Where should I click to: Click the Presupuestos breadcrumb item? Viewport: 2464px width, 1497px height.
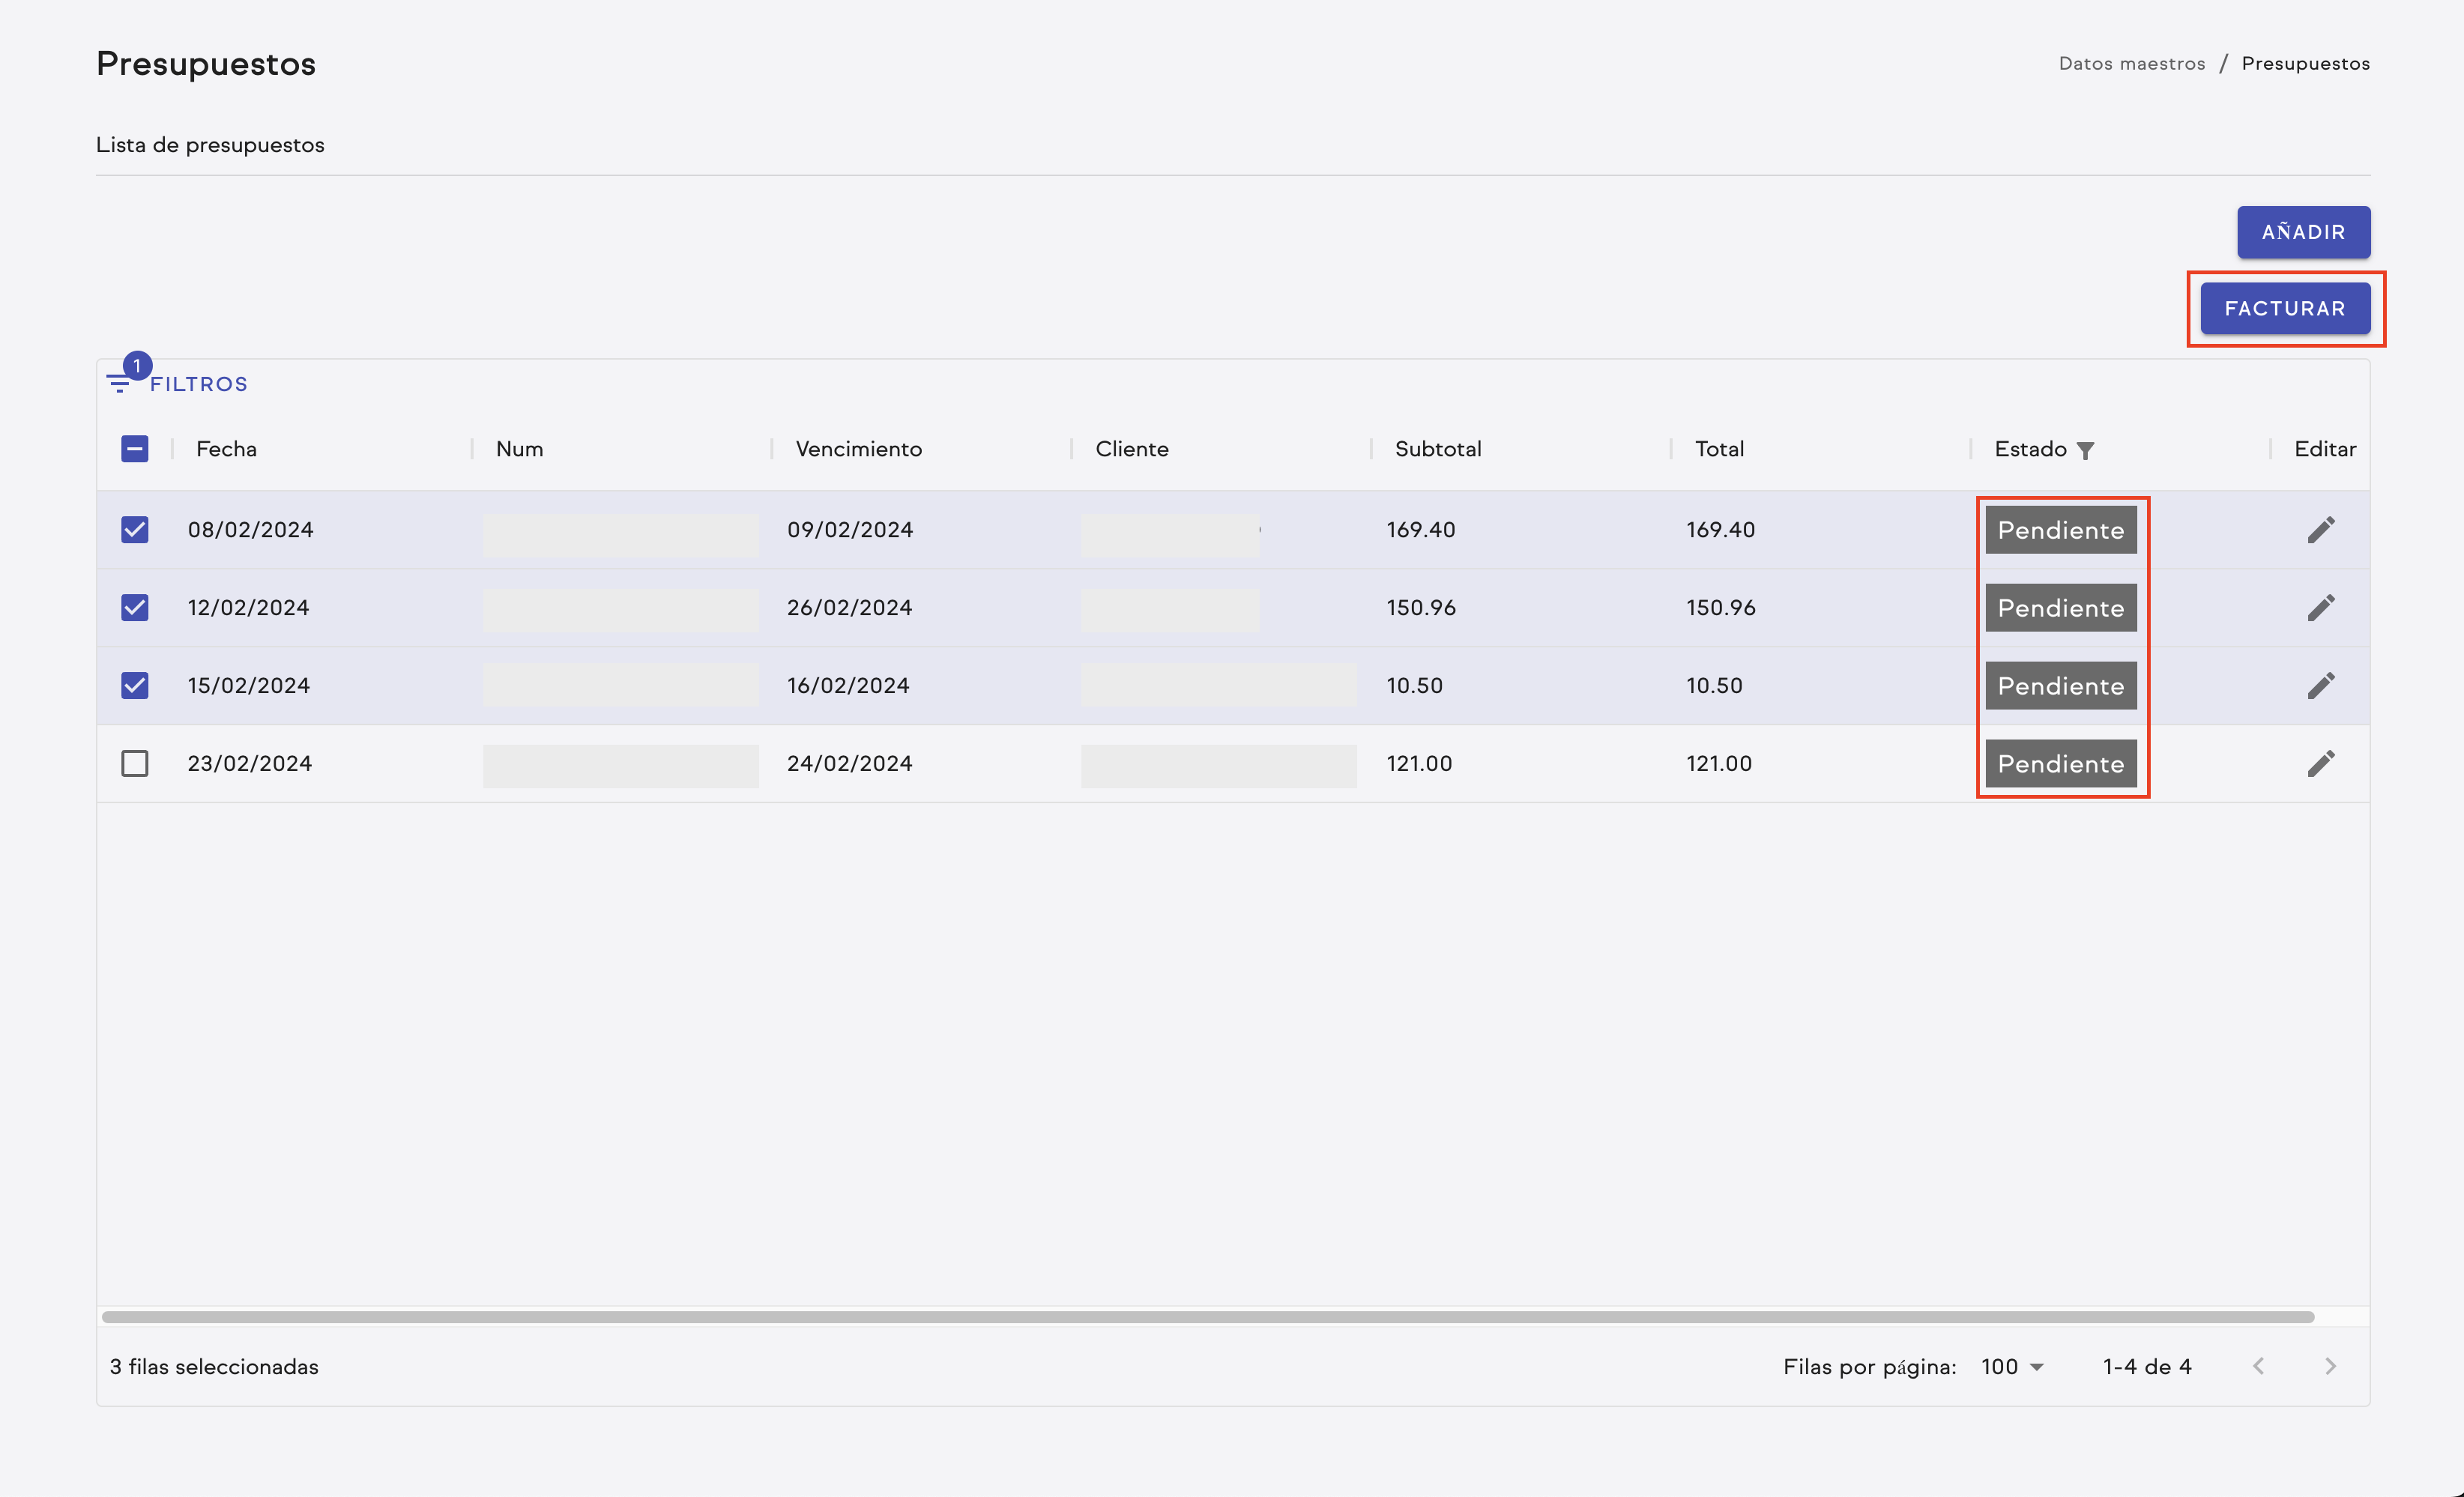tap(2305, 63)
